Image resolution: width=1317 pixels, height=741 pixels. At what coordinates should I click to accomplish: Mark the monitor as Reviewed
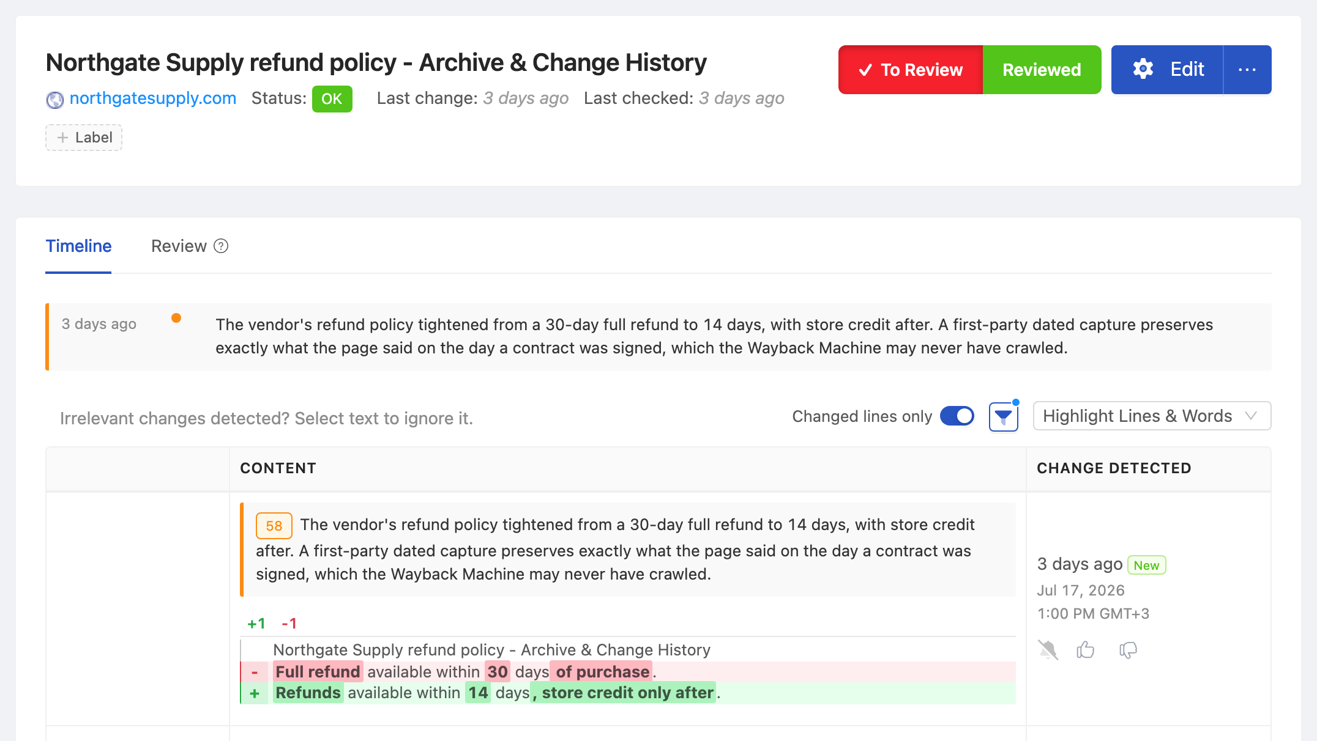coord(1042,70)
